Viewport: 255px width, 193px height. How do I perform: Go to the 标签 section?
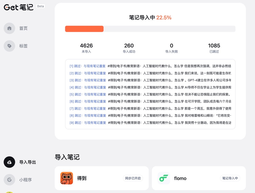23,46
